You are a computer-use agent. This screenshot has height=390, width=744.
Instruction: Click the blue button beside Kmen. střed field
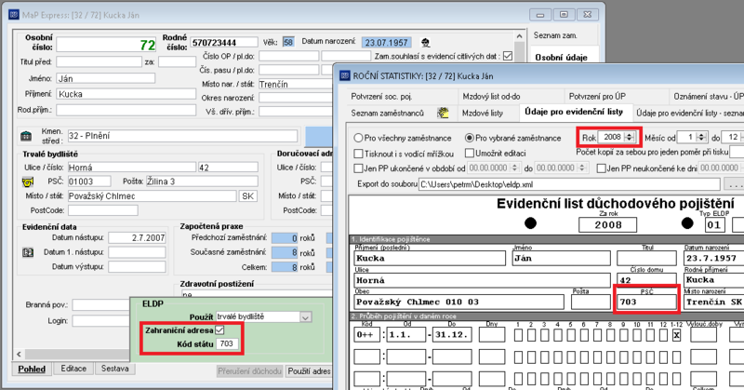pyautogui.click(x=319, y=136)
